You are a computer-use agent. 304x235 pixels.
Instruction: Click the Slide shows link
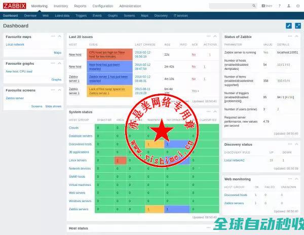click(53, 106)
